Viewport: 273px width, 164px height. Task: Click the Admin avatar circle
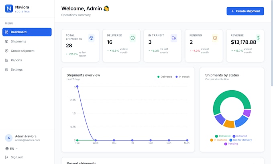[9, 138]
